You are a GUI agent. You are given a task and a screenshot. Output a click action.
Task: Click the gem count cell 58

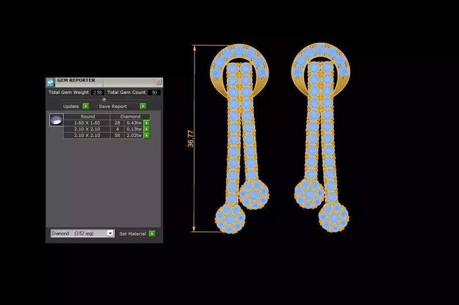117,136
